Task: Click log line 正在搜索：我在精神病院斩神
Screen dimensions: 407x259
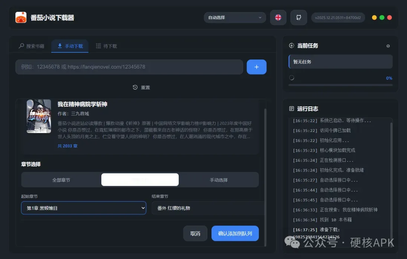Action: click(x=335, y=210)
